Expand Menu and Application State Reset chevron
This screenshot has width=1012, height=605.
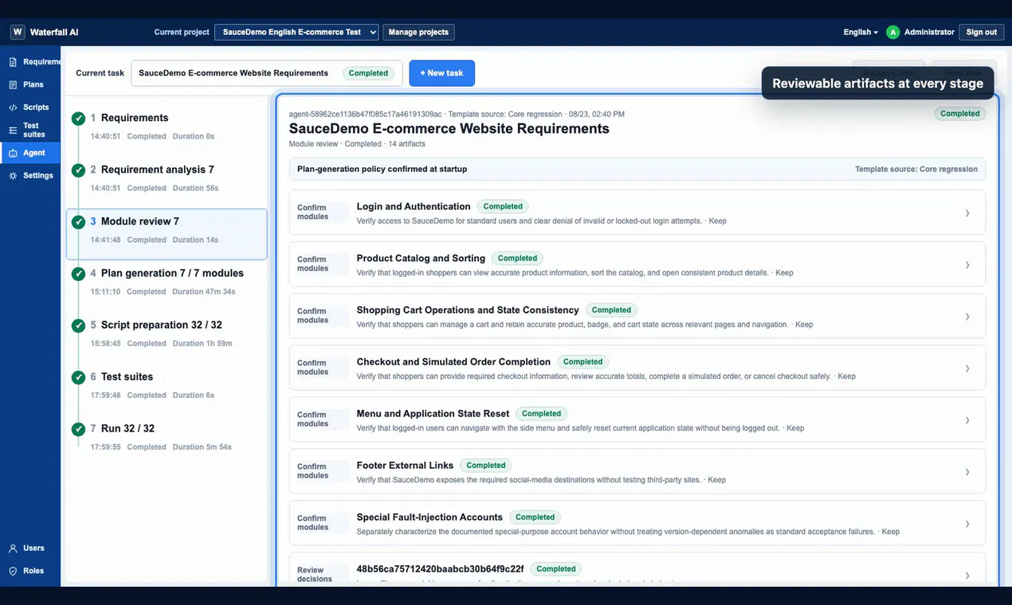pos(967,420)
